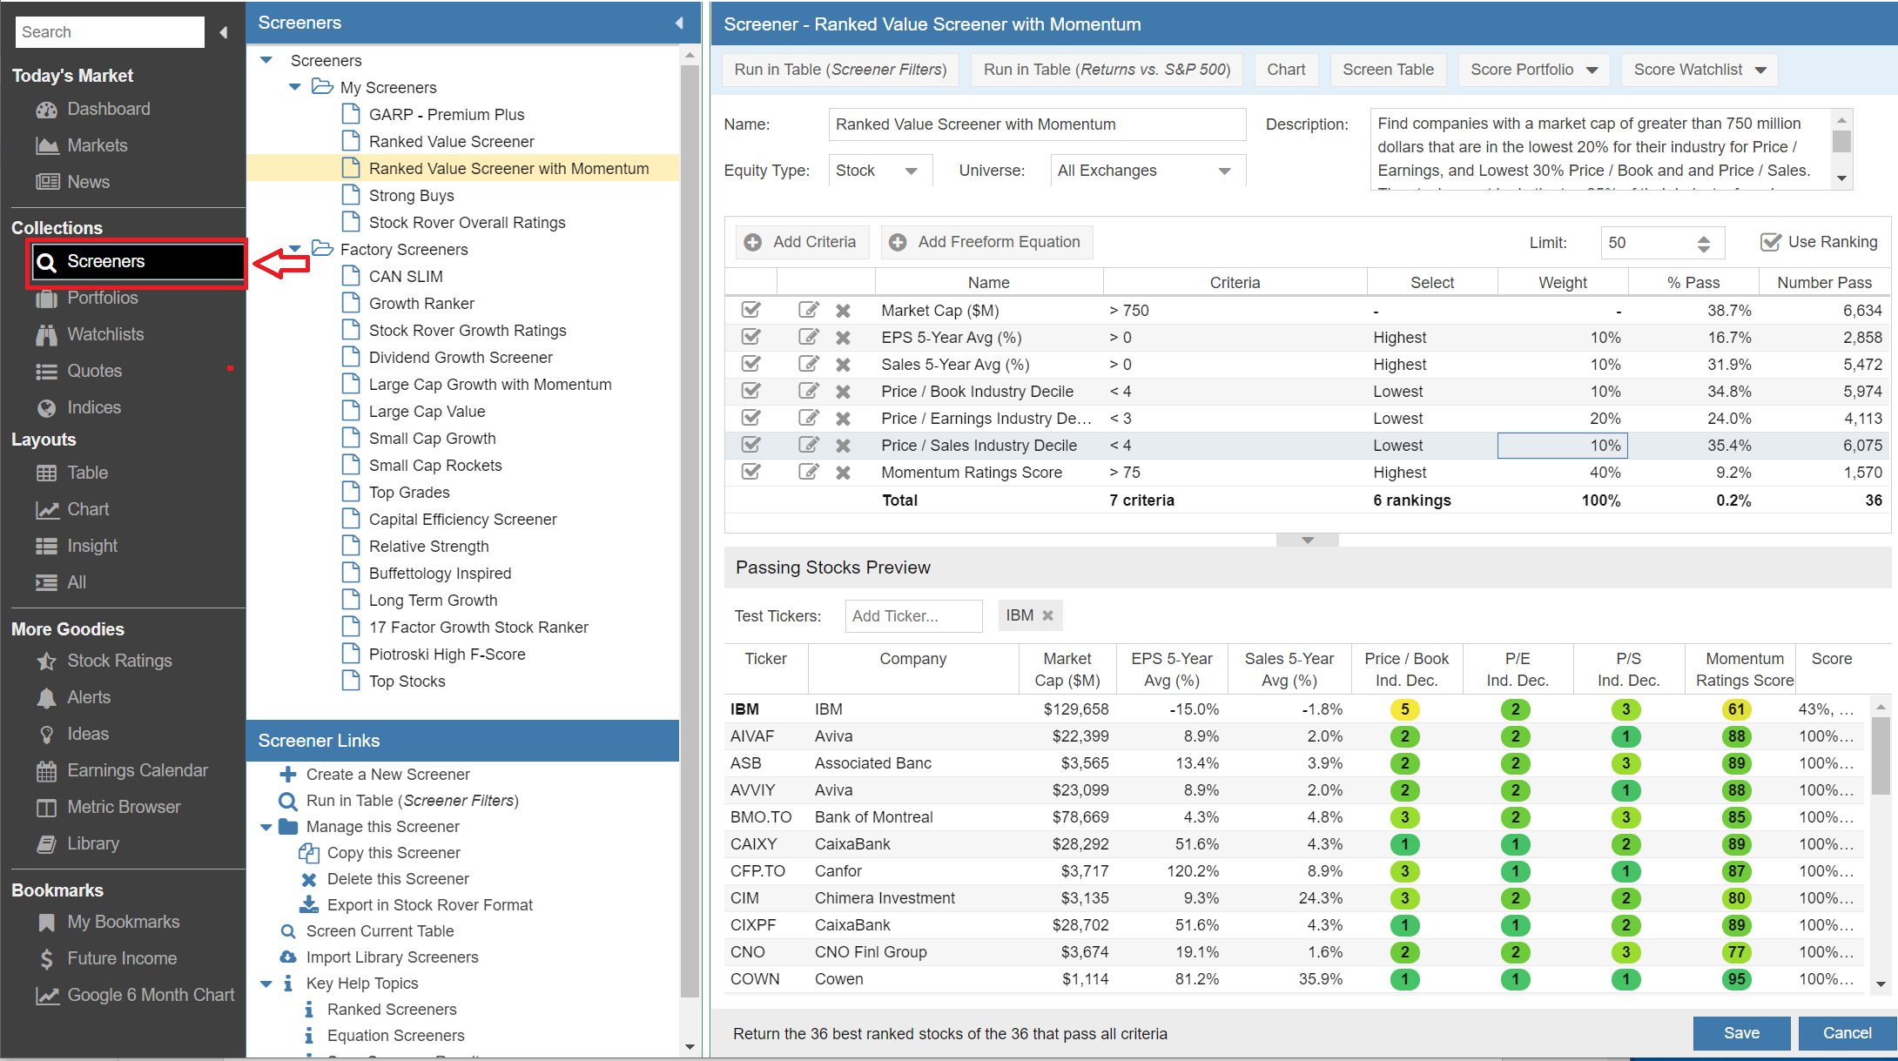
Task: Click the Add Ticker input field
Action: click(x=912, y=616)
